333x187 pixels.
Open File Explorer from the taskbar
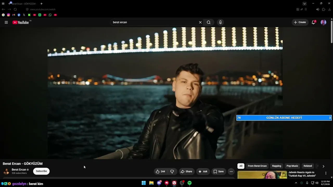pyautogui.click(x=151, y=183)
